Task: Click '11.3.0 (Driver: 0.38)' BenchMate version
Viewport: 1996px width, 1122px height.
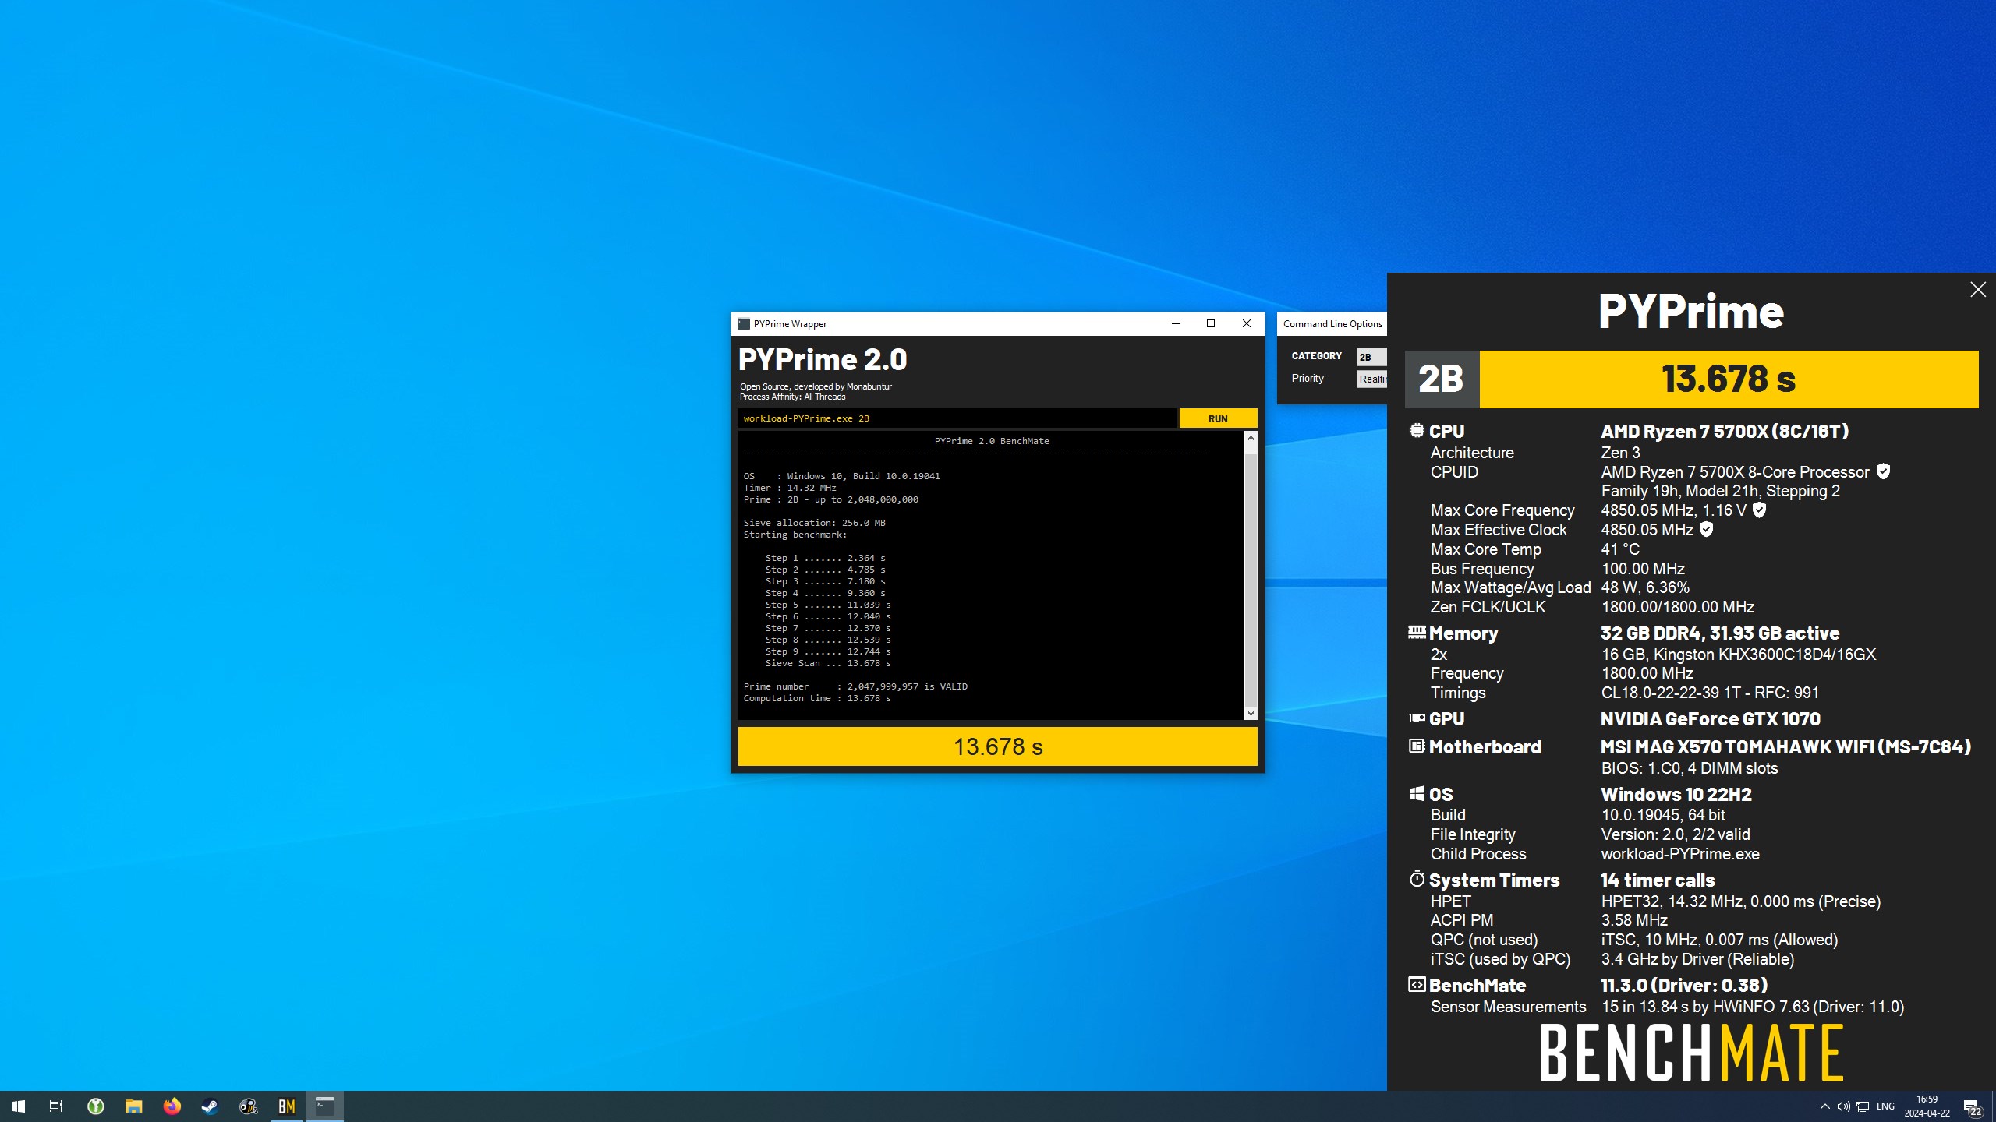Action: pos(1684,985)
